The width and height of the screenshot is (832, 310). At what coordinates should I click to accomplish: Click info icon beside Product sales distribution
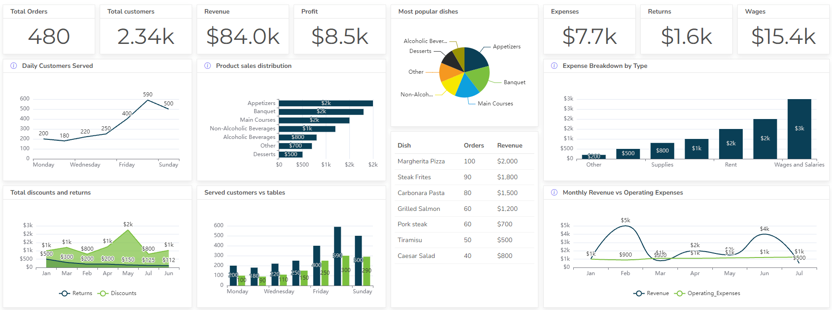pos(208,66)
